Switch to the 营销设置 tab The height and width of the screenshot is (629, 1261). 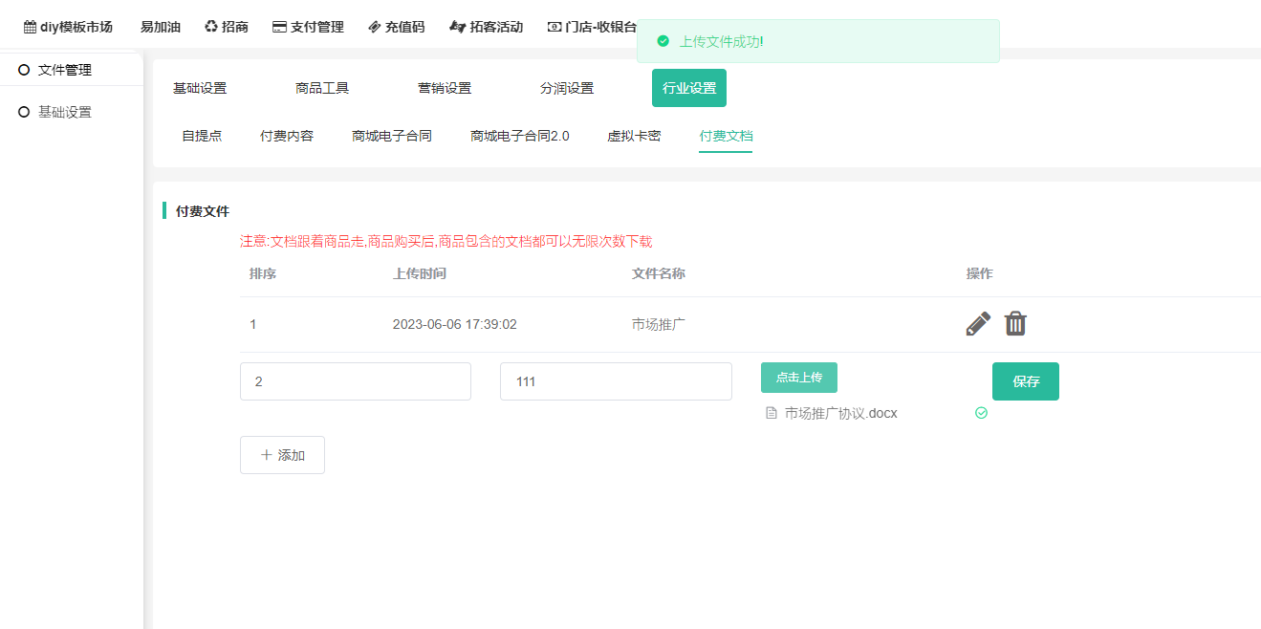click(445, 88)
